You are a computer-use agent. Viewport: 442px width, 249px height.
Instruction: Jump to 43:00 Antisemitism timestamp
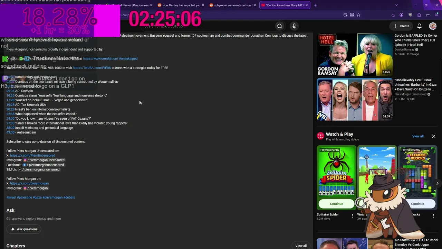(x=10, y=132)
